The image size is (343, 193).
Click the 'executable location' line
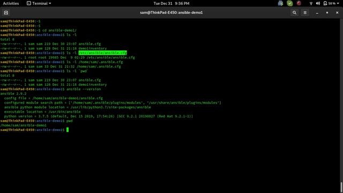tap(42, 112)
